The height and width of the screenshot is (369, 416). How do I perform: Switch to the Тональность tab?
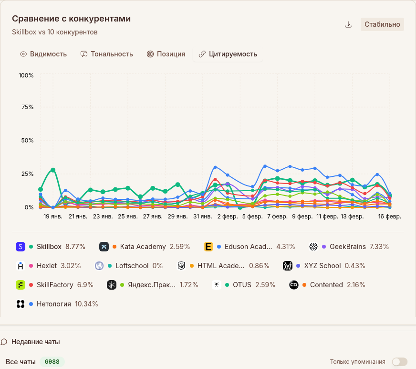(107, 54)
